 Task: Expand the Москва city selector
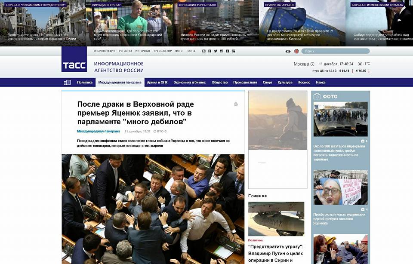304,64
